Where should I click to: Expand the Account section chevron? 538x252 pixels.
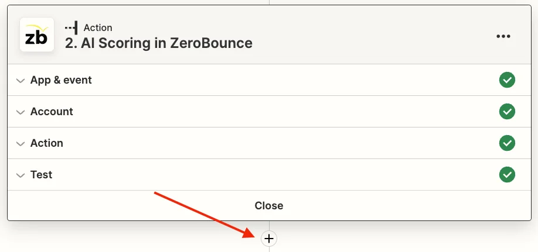click(21, 112)
